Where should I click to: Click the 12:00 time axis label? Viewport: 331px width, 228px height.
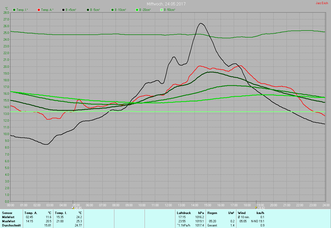168,205
